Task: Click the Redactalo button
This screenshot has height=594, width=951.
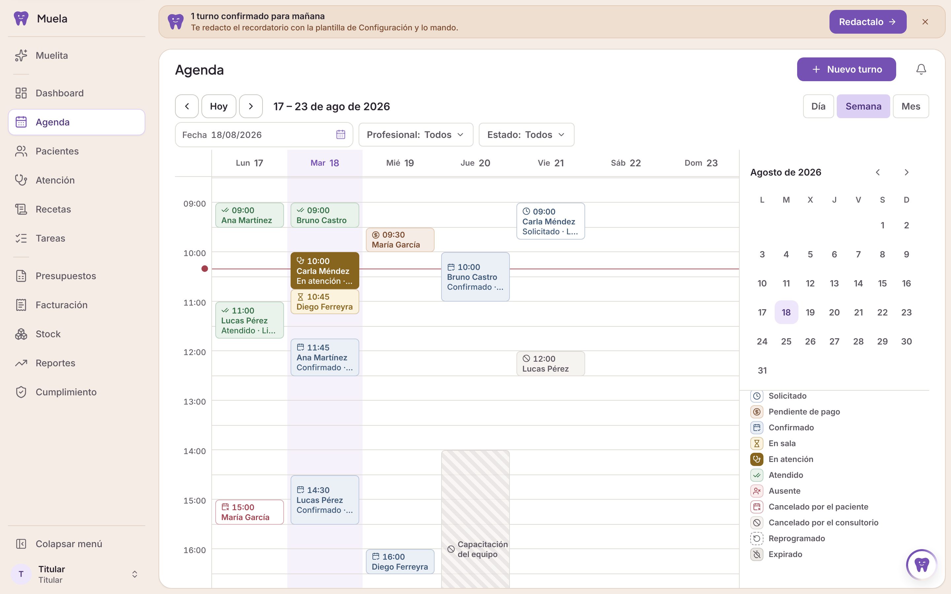Action: point(868,22)
